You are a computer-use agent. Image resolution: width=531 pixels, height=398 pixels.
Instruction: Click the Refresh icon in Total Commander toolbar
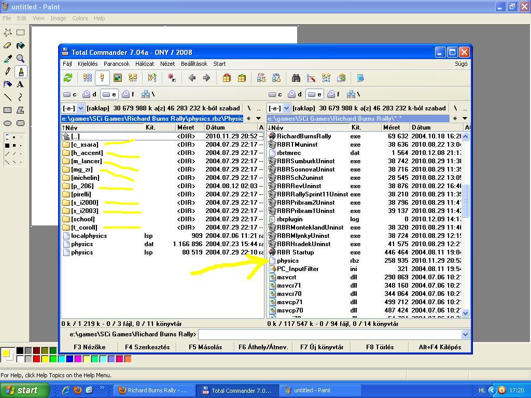68,78
